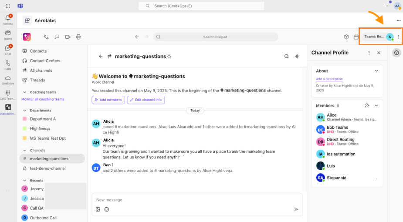Collapse the Members list chevron
The width and height of the screenshot is (403, 222).
click(376, 105)
